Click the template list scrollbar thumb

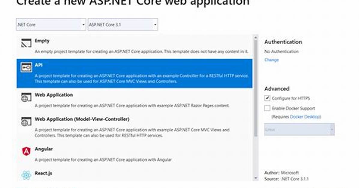point(255,88)
